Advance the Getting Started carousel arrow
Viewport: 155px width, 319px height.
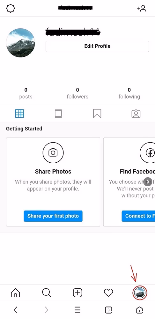[x=148, y=182]
